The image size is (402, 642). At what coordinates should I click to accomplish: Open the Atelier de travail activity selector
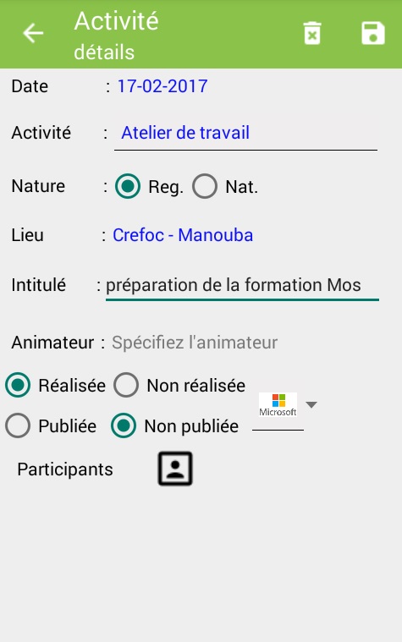[x=245, y=134]
